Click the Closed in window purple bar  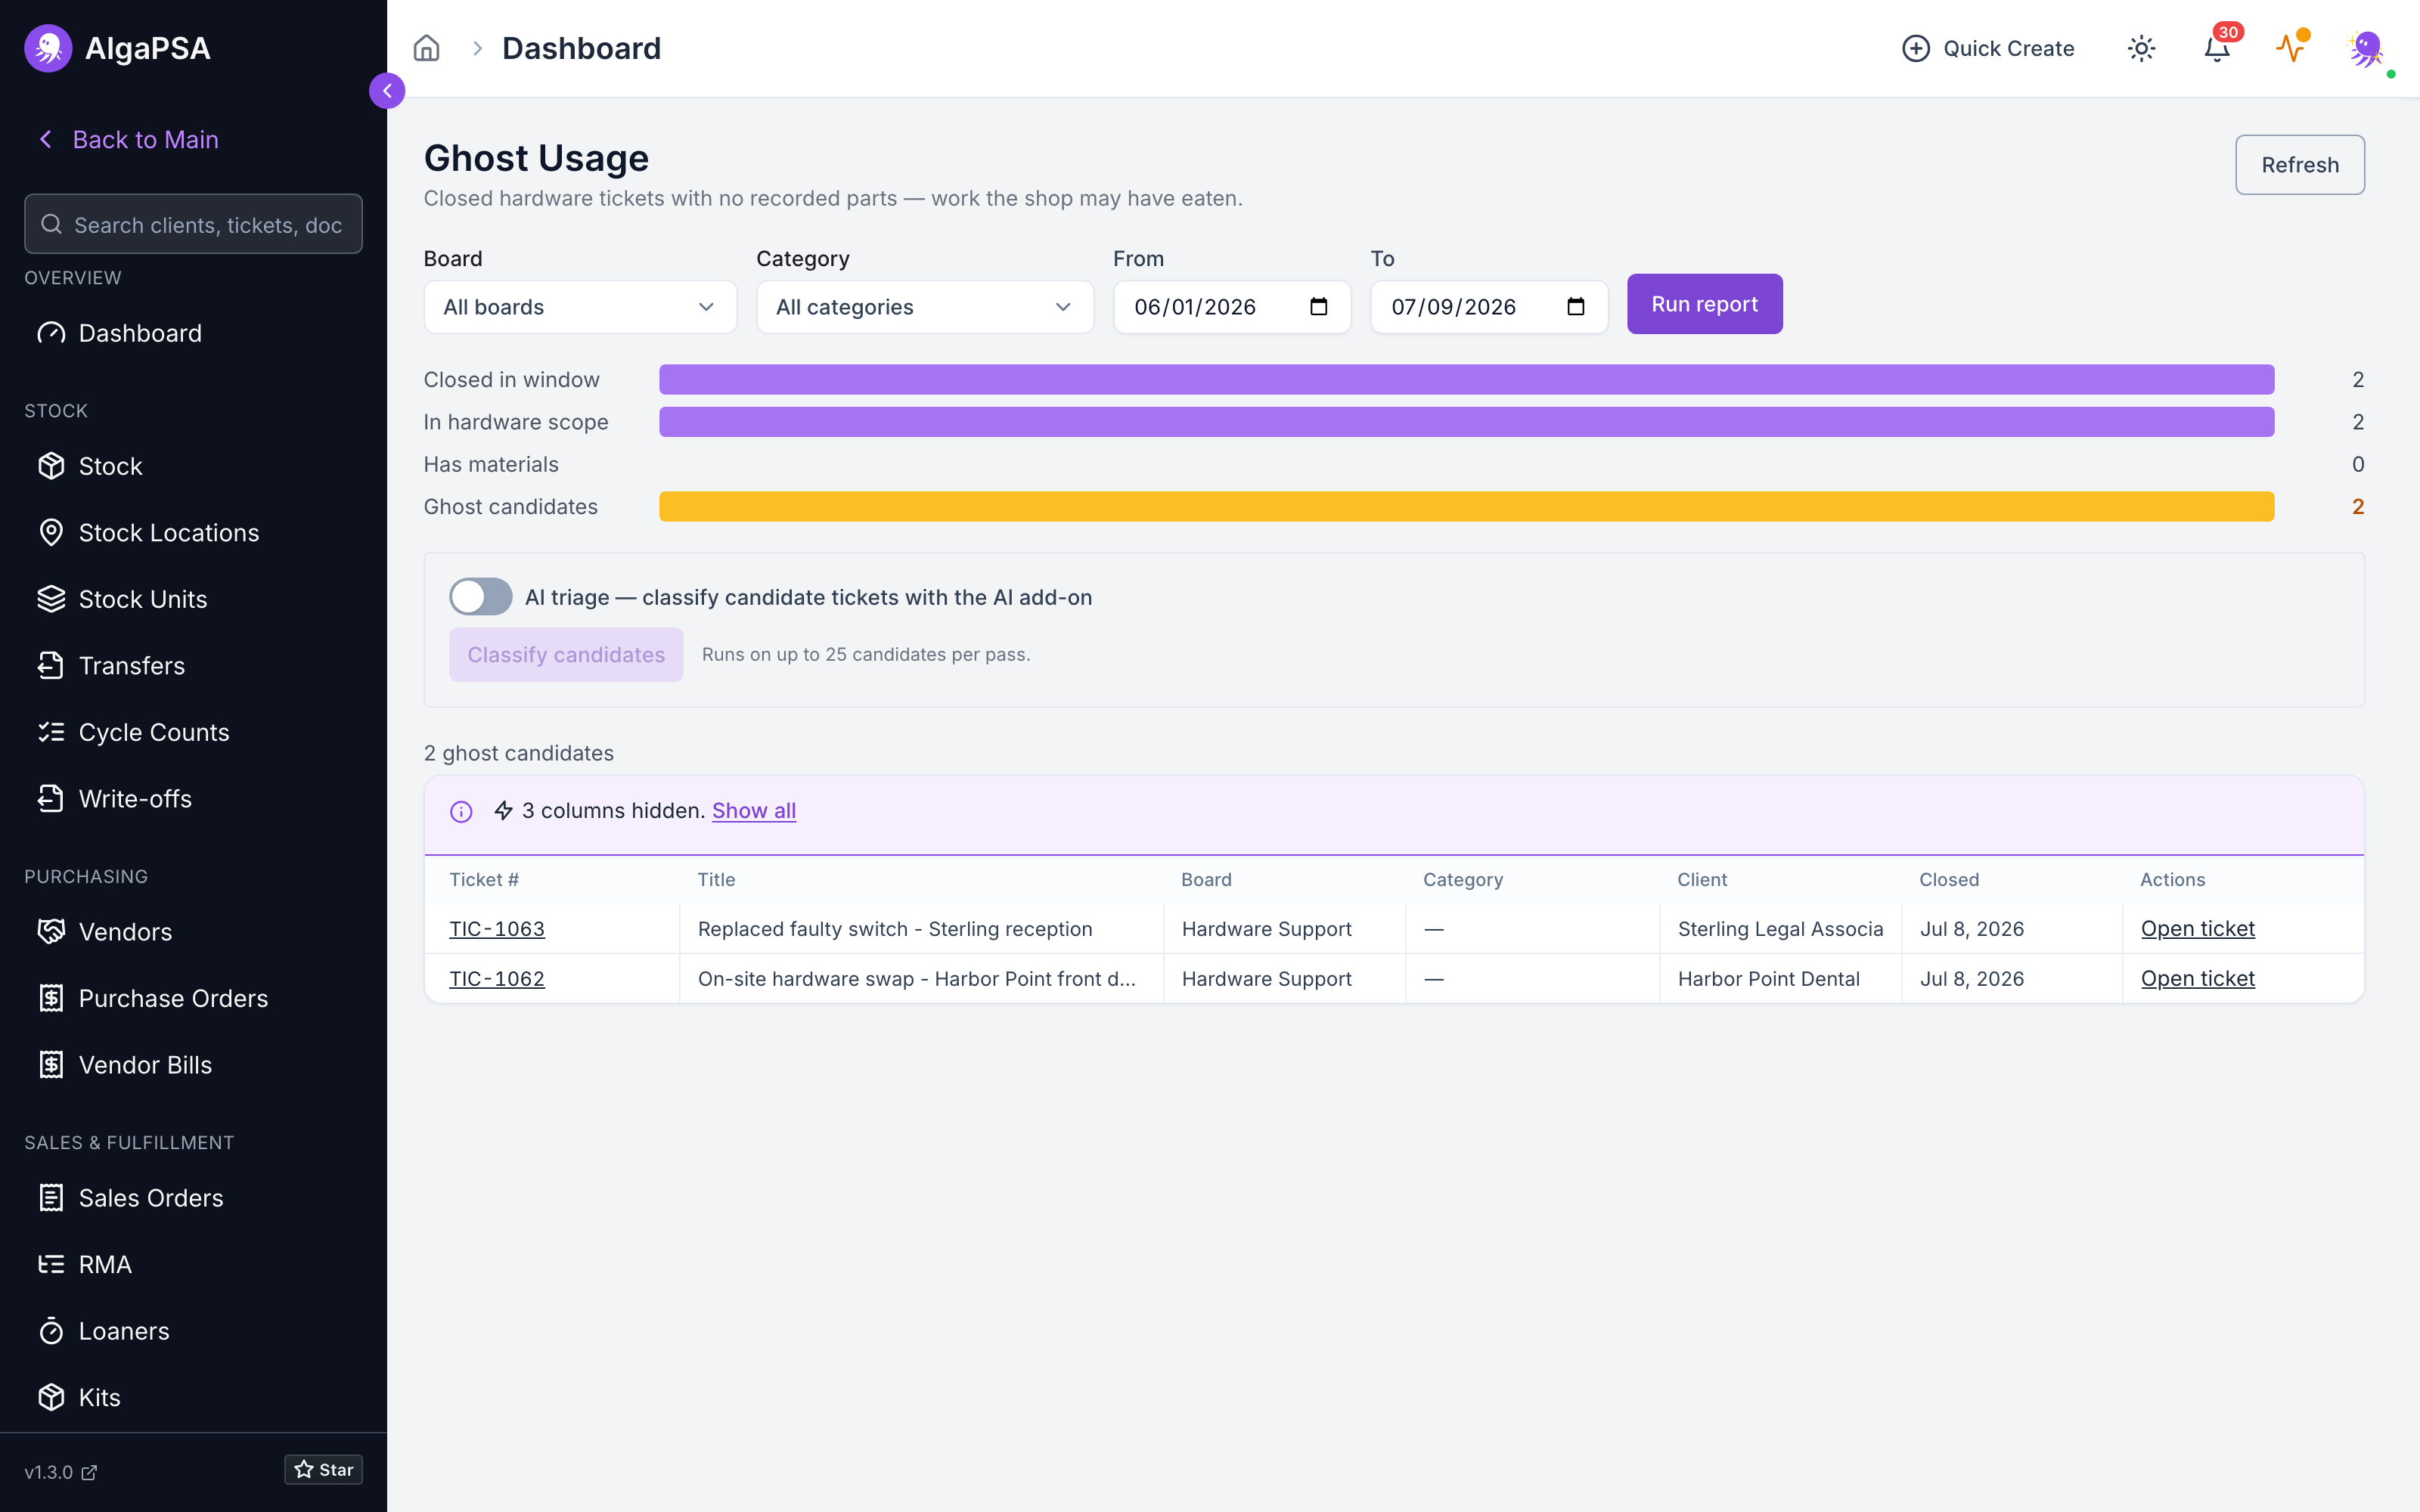click(1467, 380)
